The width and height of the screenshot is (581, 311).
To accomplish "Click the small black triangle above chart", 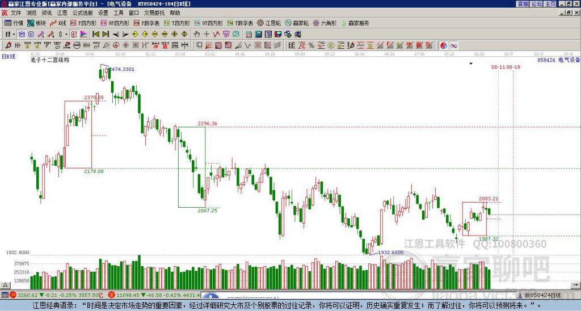I will (471, 64).
